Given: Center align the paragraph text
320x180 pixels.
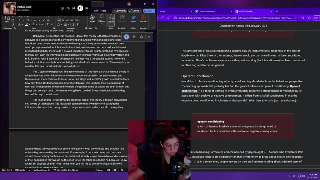Looking at the screenshot, I should click(x=63, y=20).
